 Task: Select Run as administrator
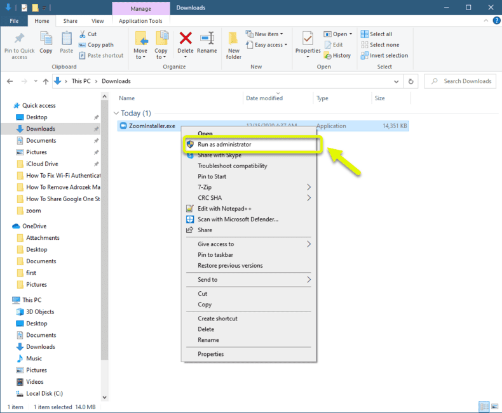click(224, 145)
